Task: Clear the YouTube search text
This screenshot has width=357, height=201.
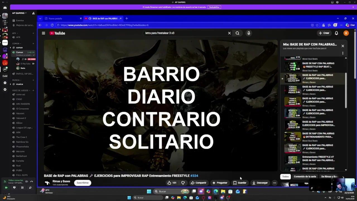Action: point(229,33)
